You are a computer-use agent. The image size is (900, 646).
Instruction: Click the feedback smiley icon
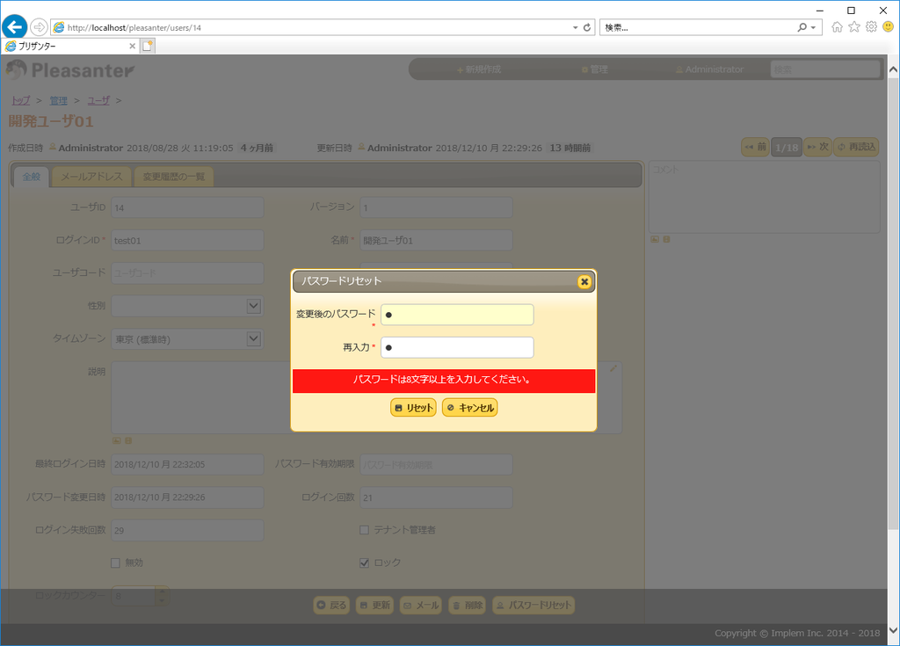pos(888,27)
